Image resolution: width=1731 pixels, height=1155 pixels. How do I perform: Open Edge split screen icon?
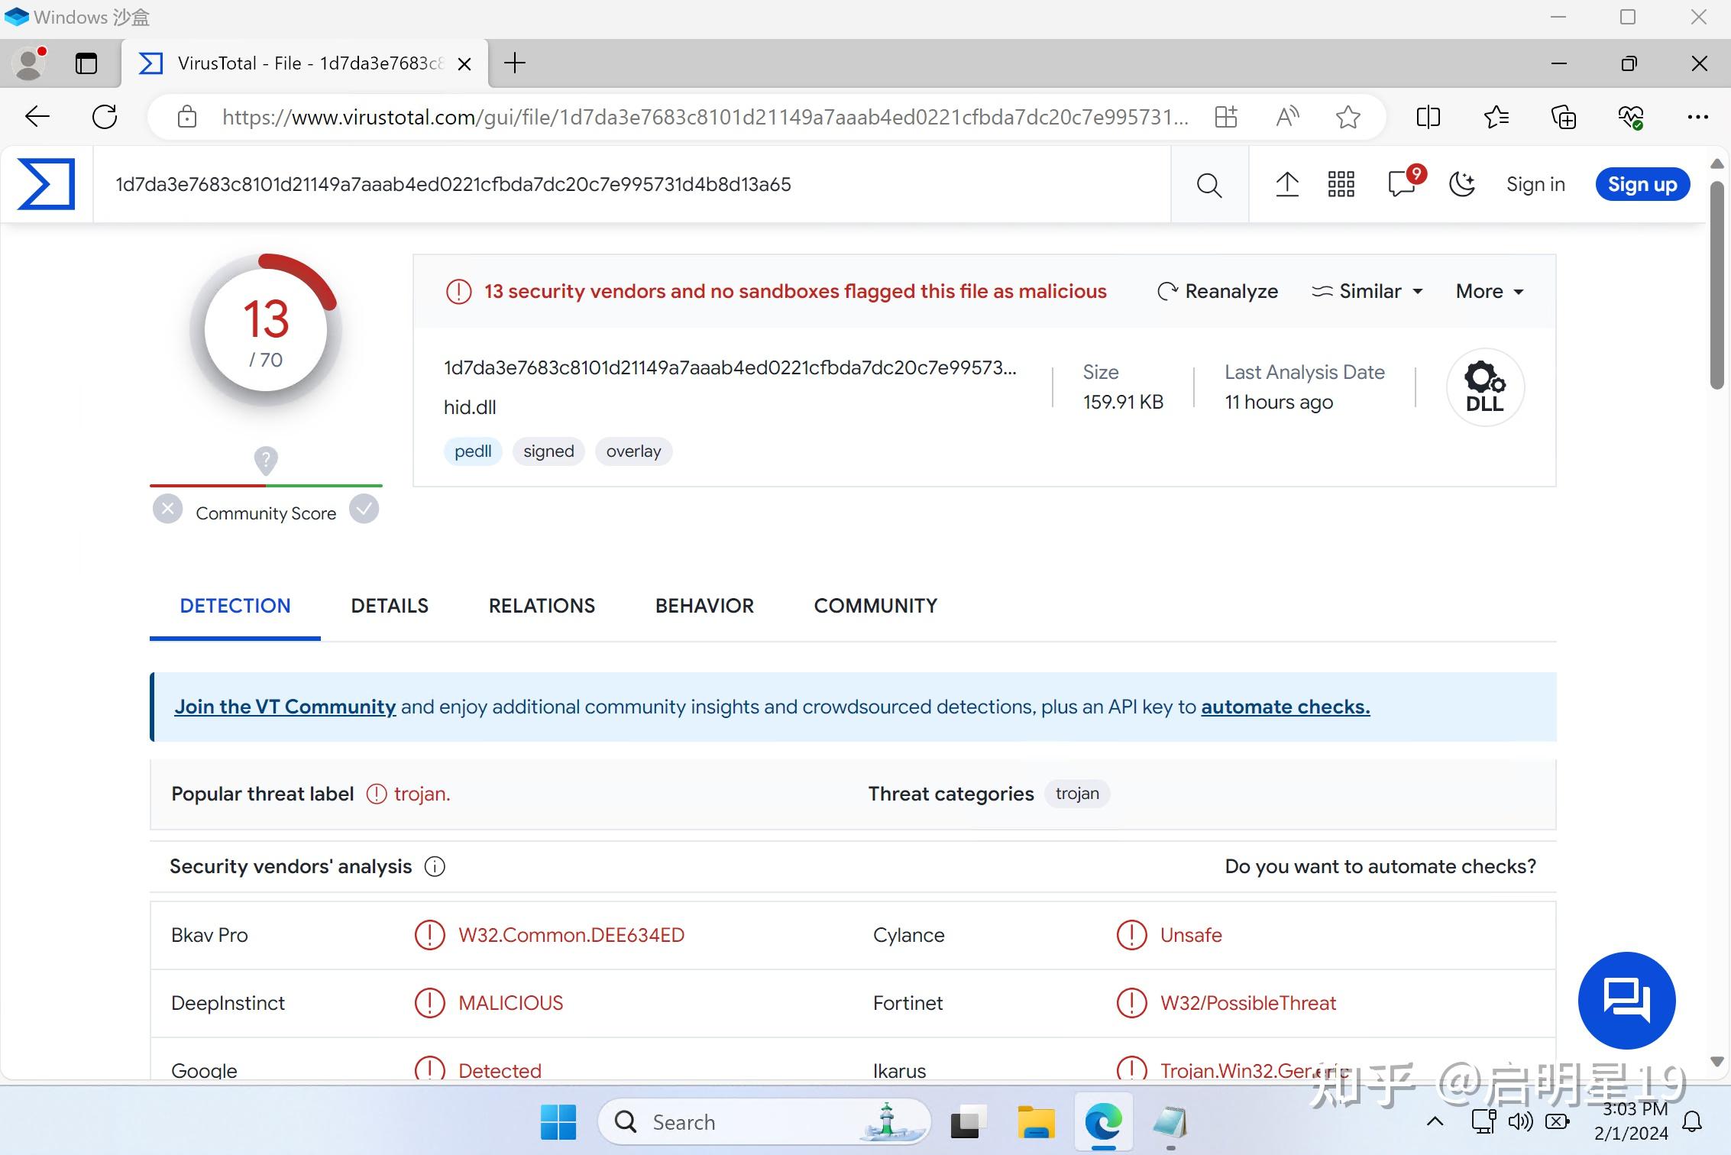1428,117
